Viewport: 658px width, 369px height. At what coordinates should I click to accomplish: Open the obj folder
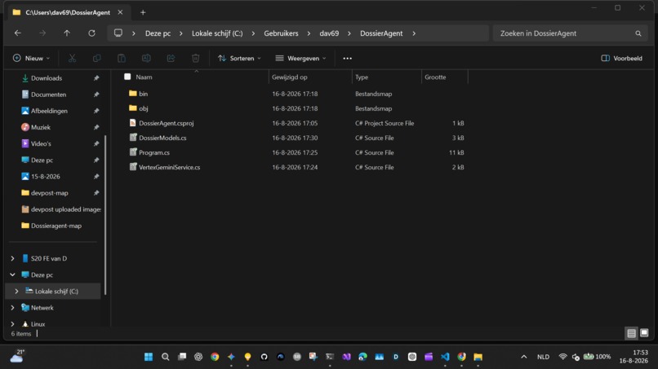point(143,108)
